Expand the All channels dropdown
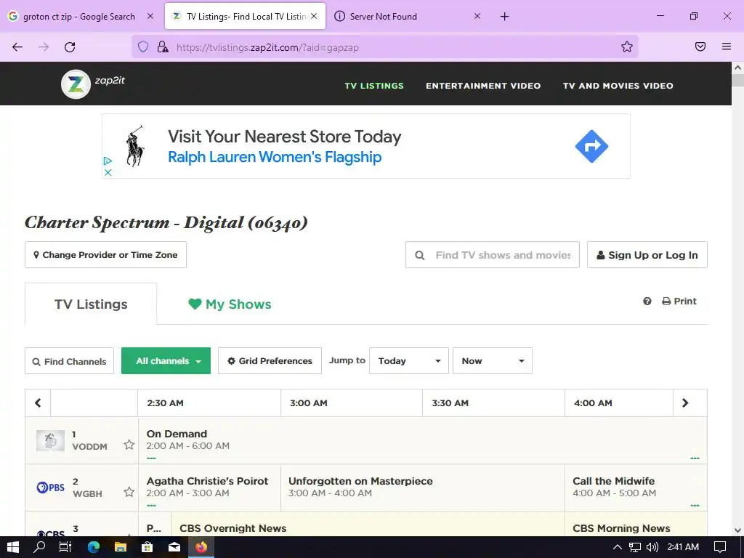The image size is (744, 558). (x=166, y=361)
